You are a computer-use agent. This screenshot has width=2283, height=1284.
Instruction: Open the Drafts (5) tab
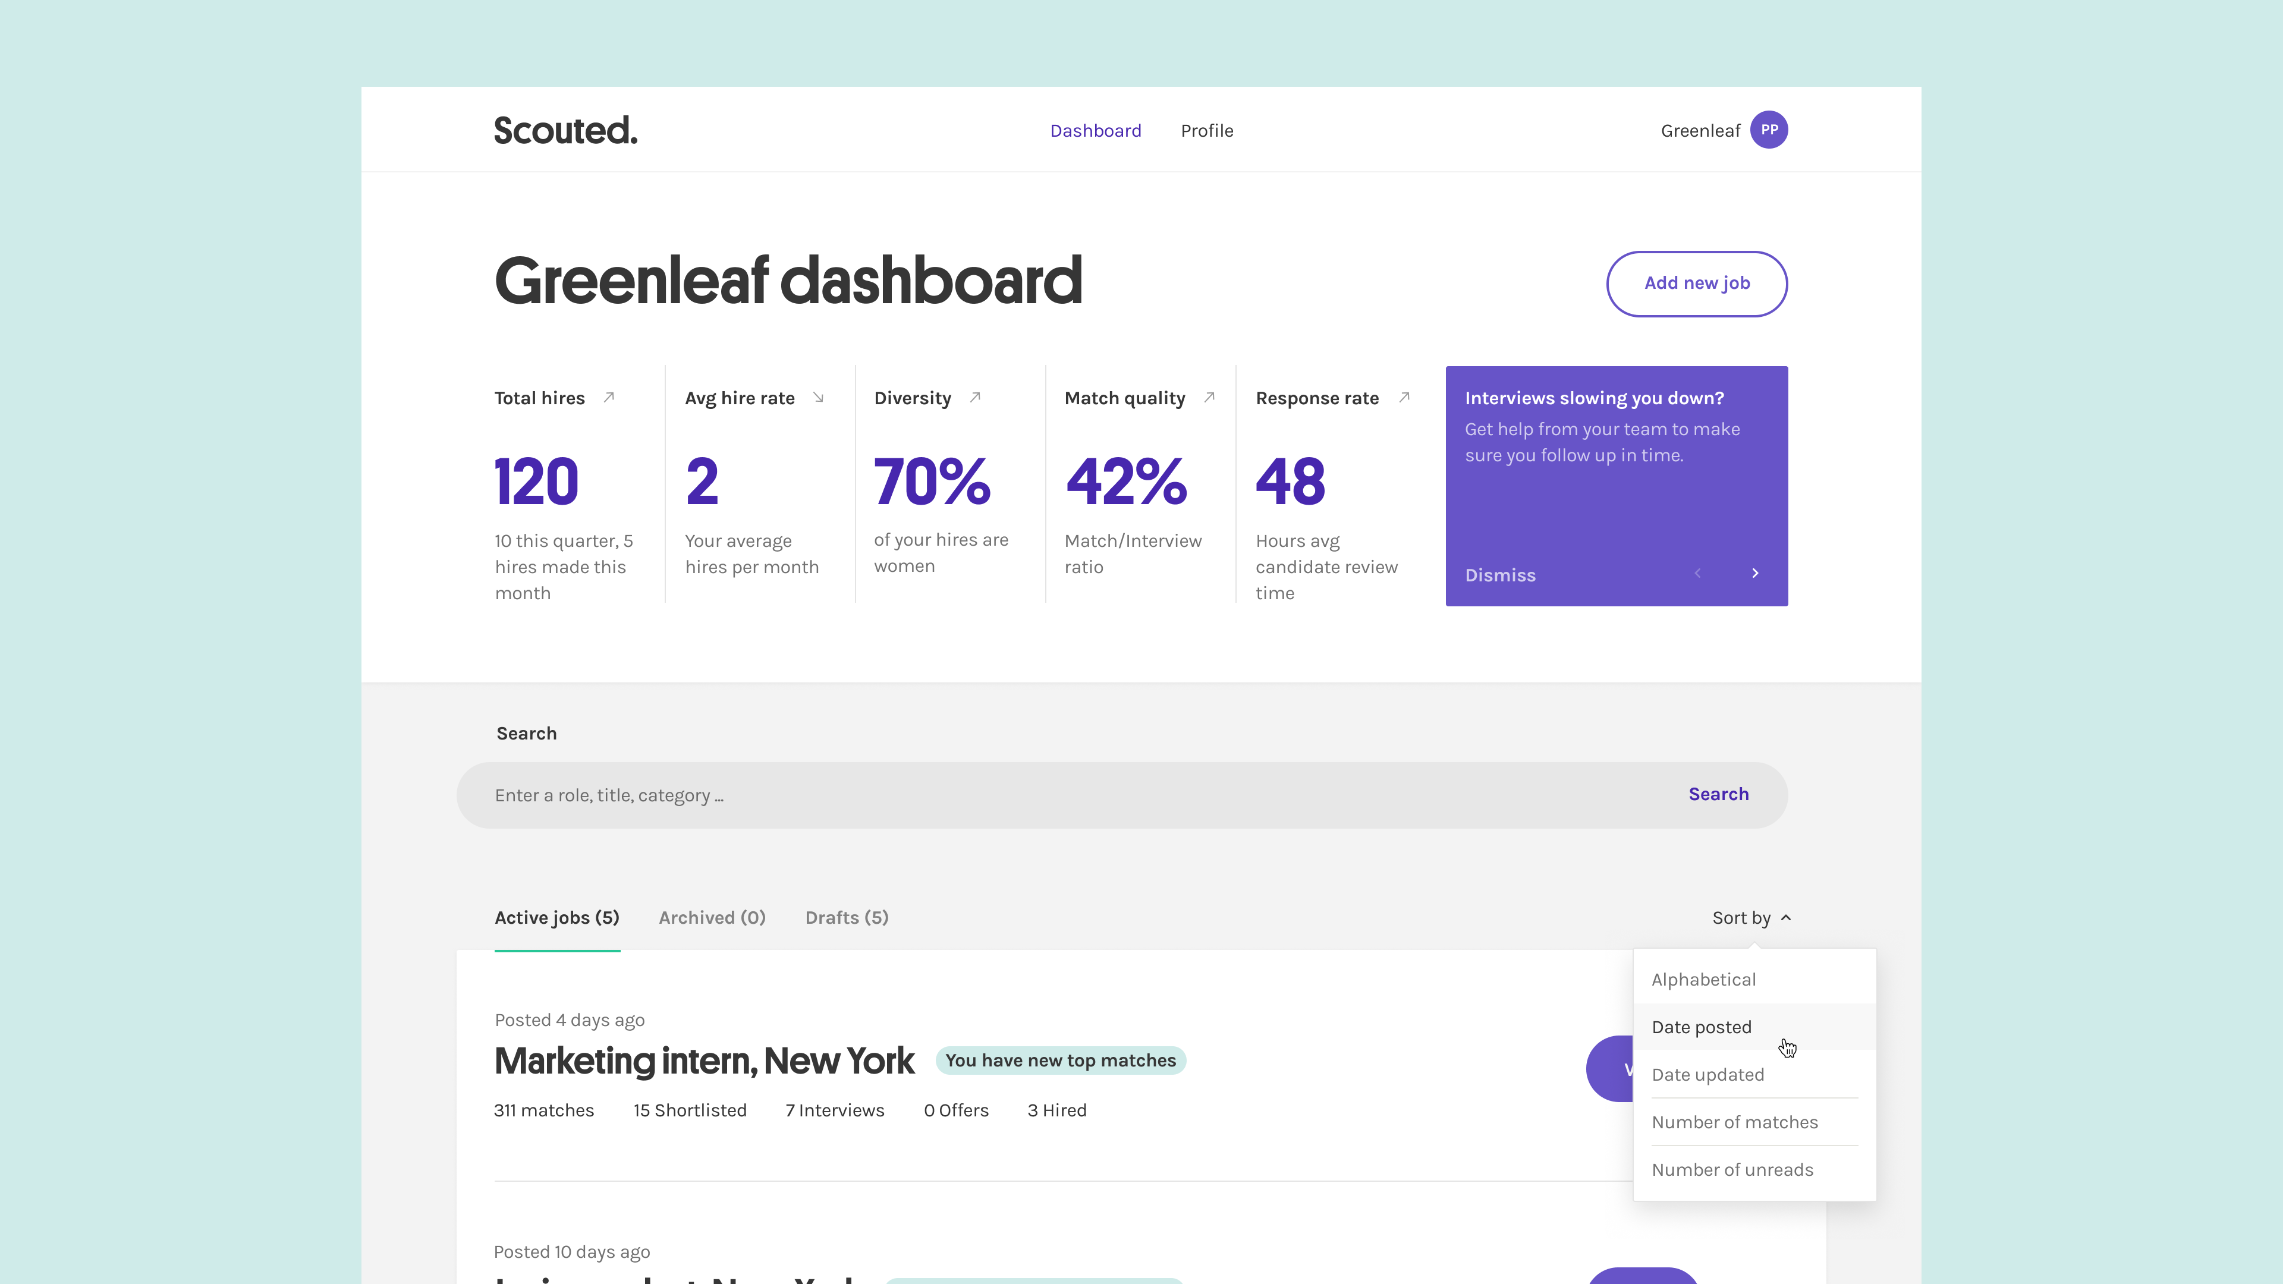847,917
